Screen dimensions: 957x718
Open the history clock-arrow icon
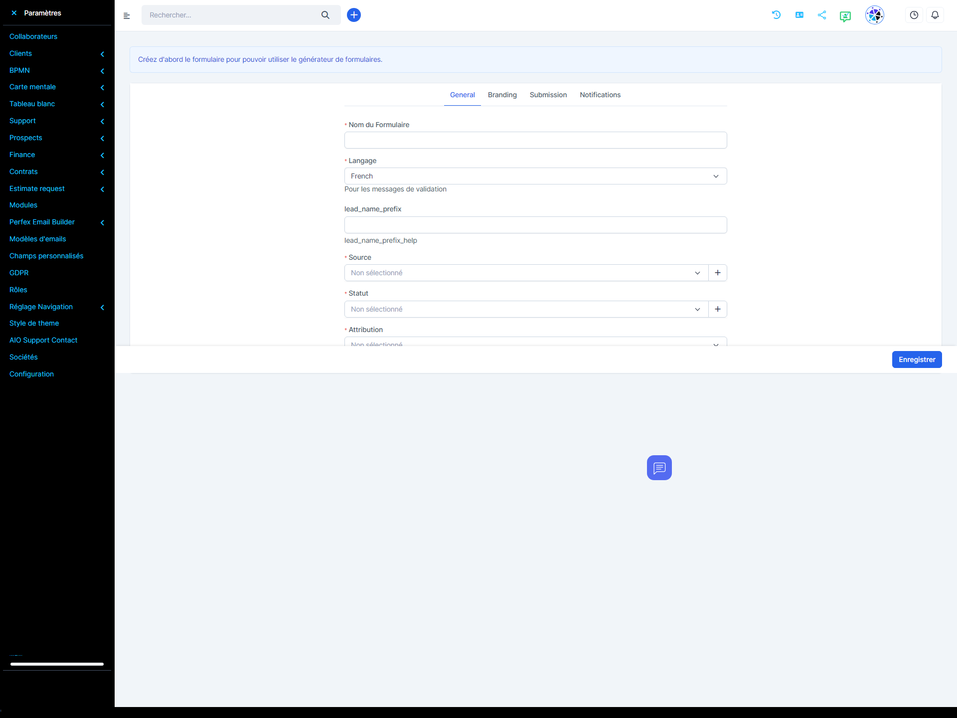776,15
